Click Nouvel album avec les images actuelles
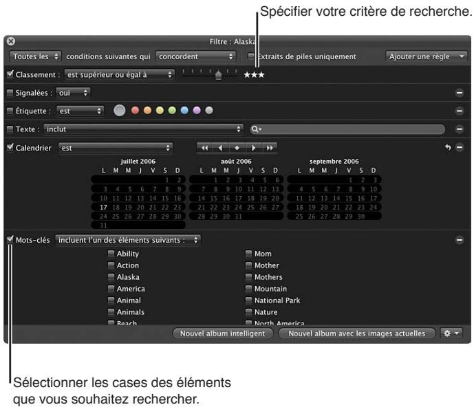The width and height of the screenshot is (474, 407). (x=356, y=333)
